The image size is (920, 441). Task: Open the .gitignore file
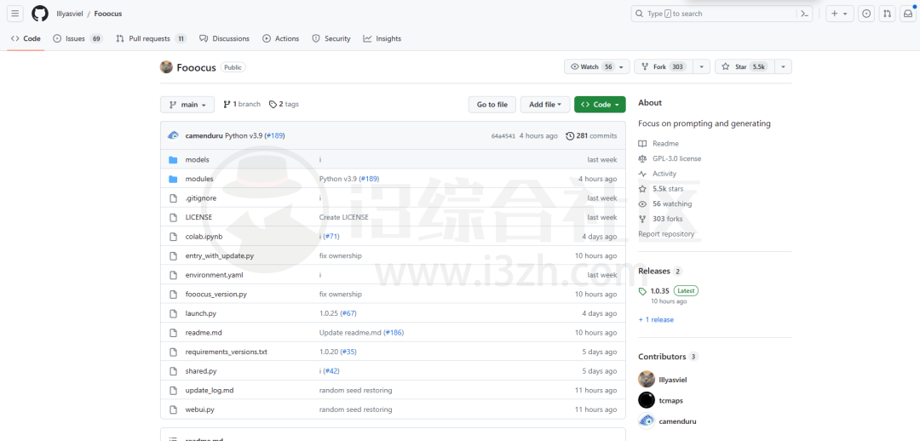pyautogui.click(x=201, y=198)
